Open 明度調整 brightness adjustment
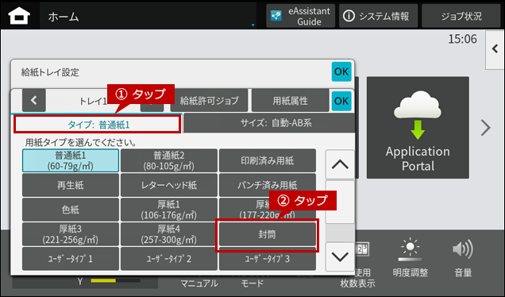 click(x=410, y=258)
